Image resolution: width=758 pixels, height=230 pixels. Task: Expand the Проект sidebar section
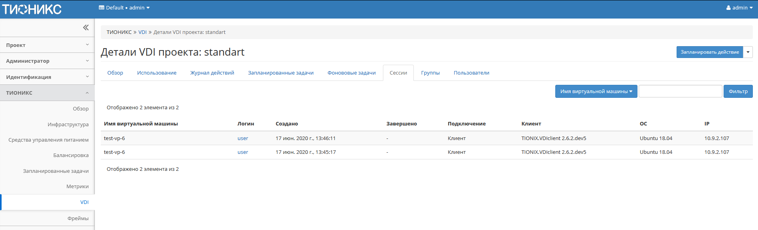[x=47, y=45]
